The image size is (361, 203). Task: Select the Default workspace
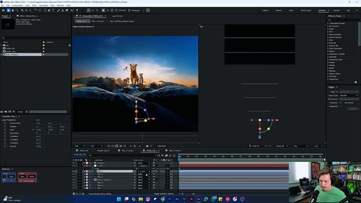265,10
